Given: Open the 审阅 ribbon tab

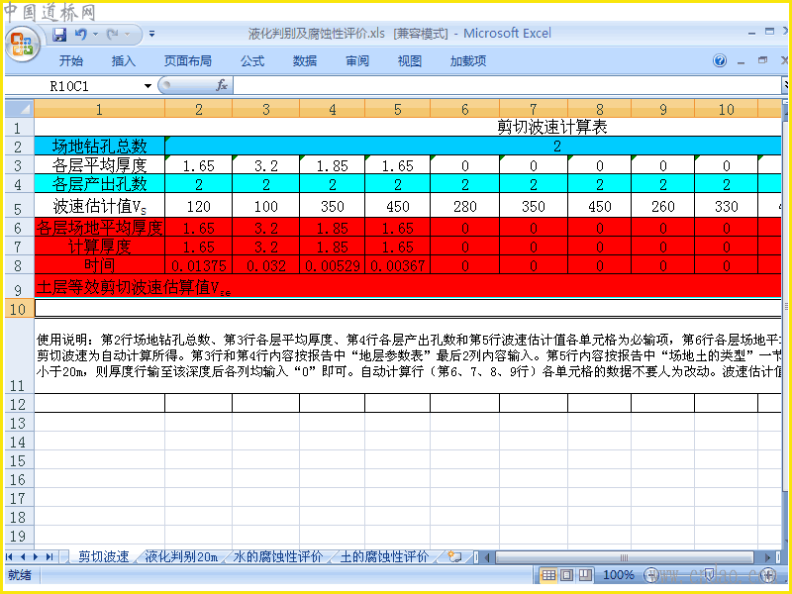Looking at the screenshot, I should point(357,61).
